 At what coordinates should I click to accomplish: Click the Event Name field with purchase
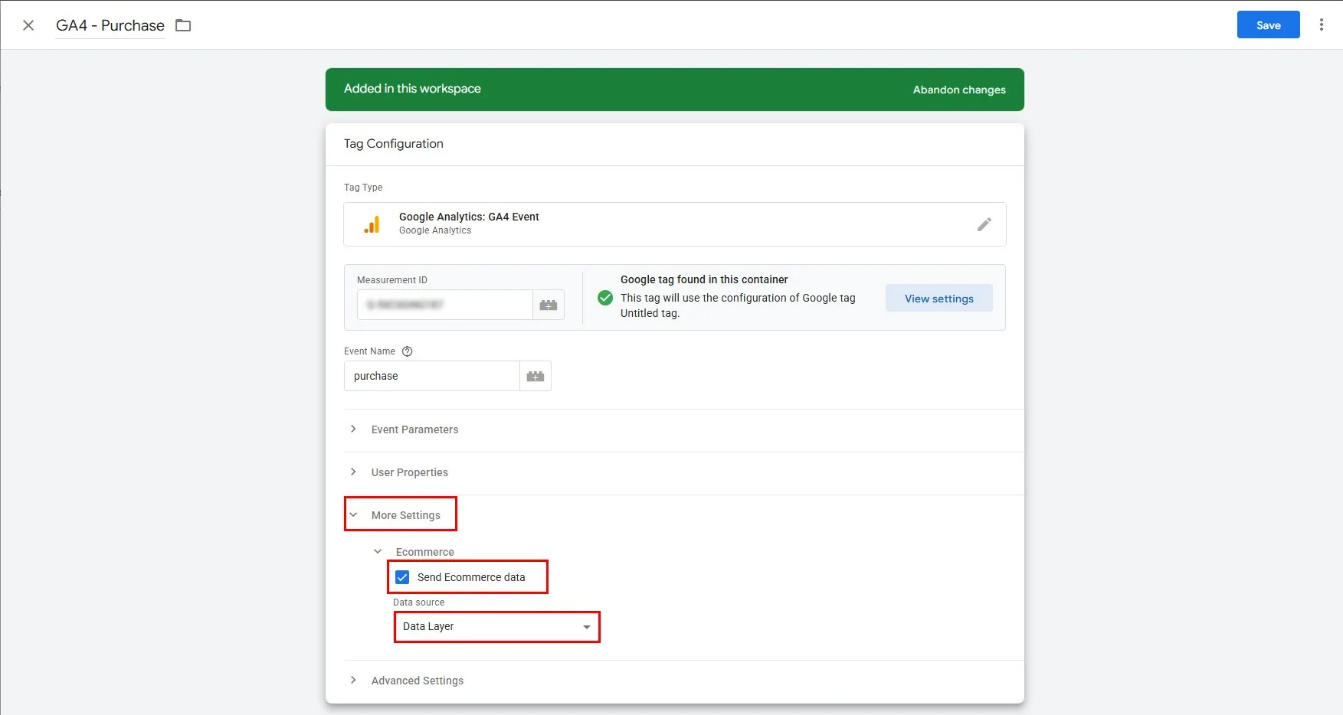point(432,376)
